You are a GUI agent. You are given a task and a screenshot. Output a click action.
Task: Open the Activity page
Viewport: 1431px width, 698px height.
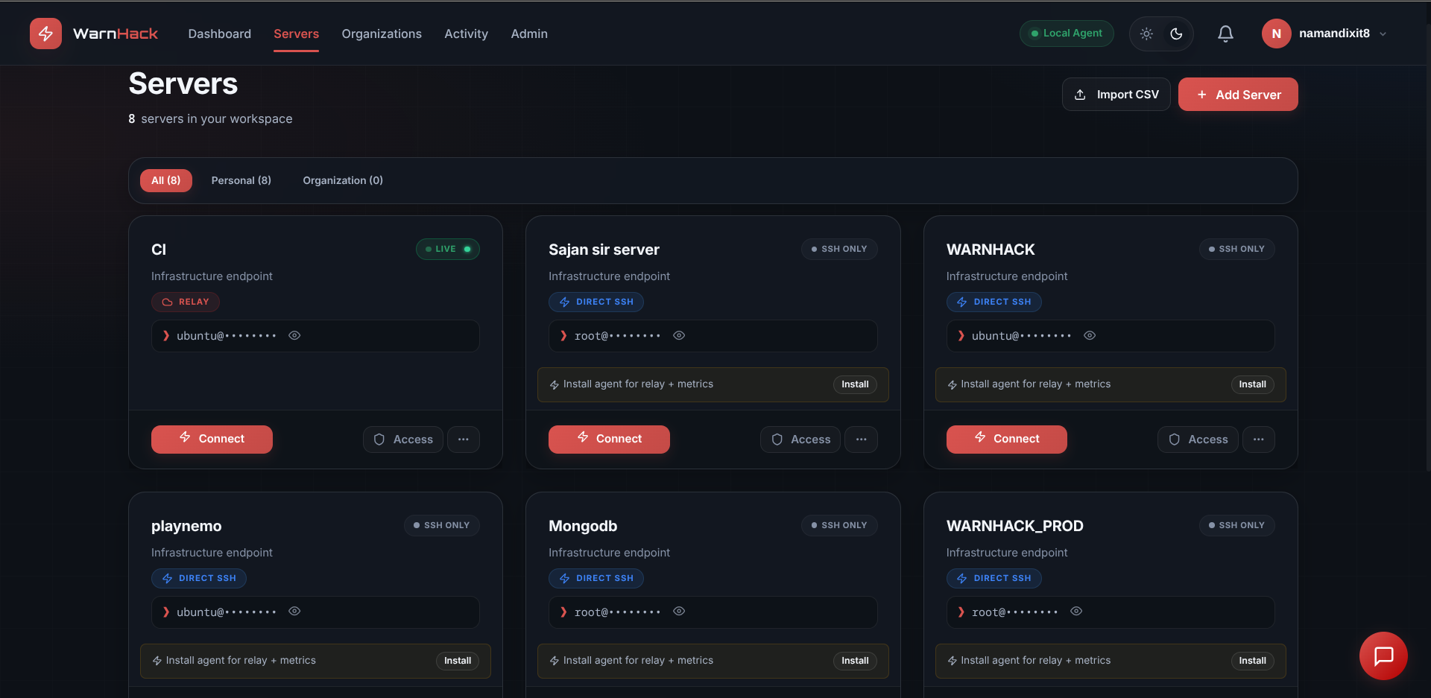(x=466, y=34)
